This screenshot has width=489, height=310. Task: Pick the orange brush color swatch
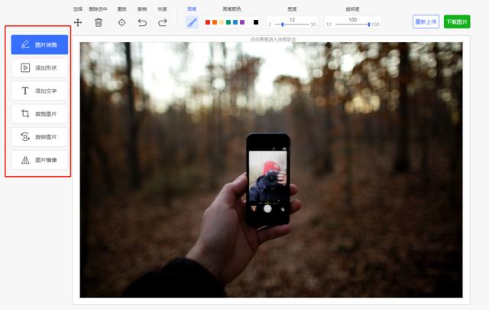coord(215,22)
